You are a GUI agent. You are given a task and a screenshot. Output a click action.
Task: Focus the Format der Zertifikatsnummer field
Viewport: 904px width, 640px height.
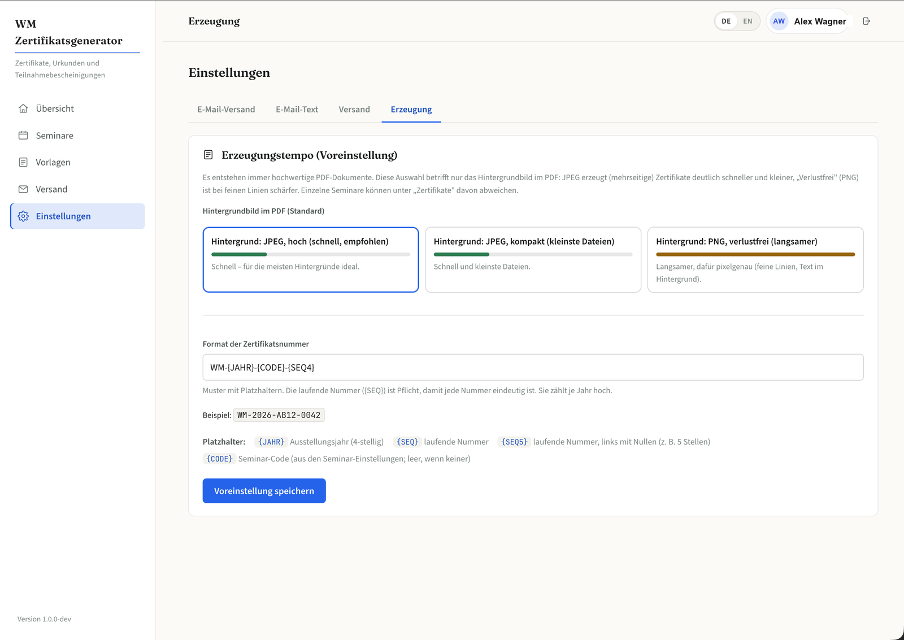pos(533,367)
